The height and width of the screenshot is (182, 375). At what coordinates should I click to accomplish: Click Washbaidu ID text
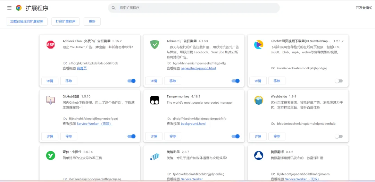[303, 124]
